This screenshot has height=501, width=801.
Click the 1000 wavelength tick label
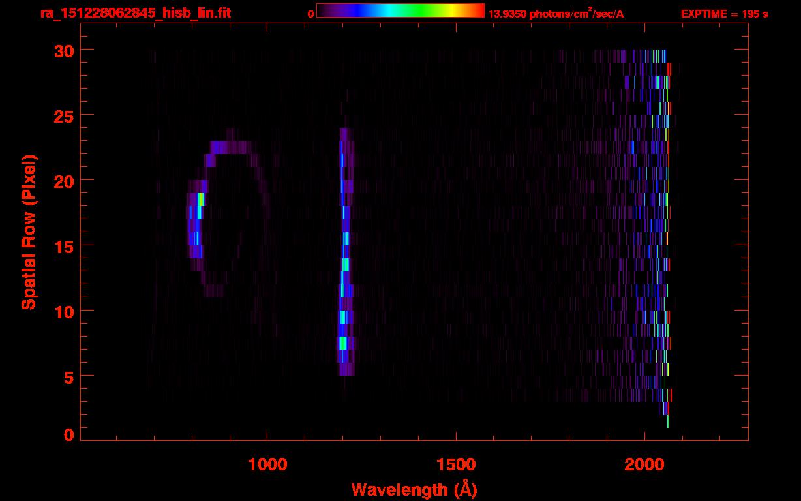(x=267, y=464)
